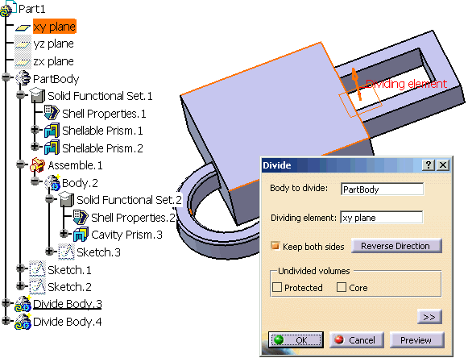
Task: Select the yz plane icon
Action: click(x=23, y=44)
